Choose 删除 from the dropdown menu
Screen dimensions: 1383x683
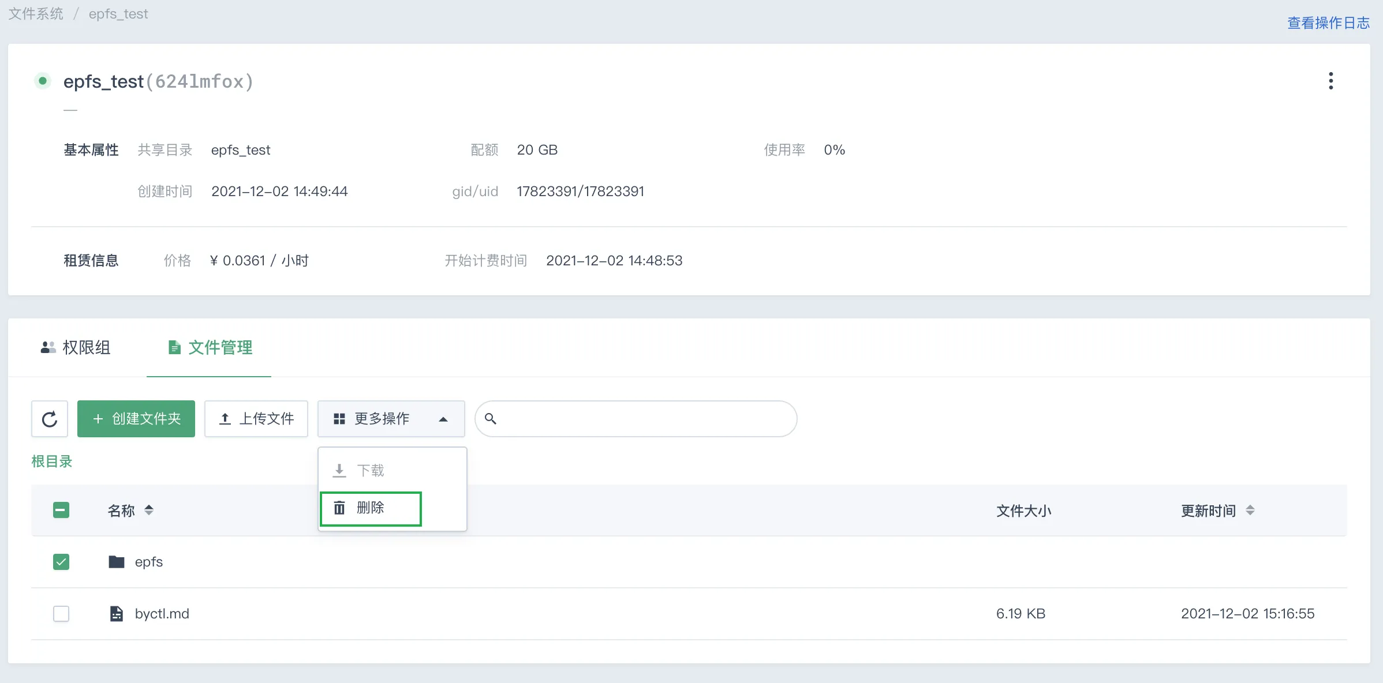[x=371, y=508]
